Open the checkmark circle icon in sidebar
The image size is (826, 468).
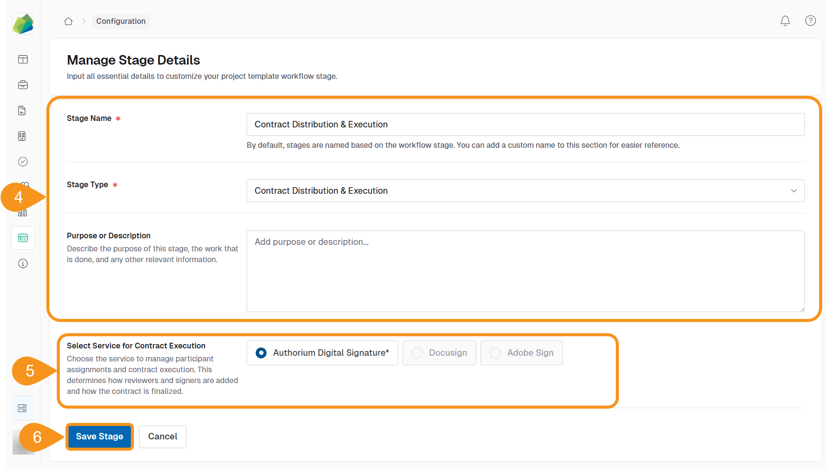click(x=23, y=162)
